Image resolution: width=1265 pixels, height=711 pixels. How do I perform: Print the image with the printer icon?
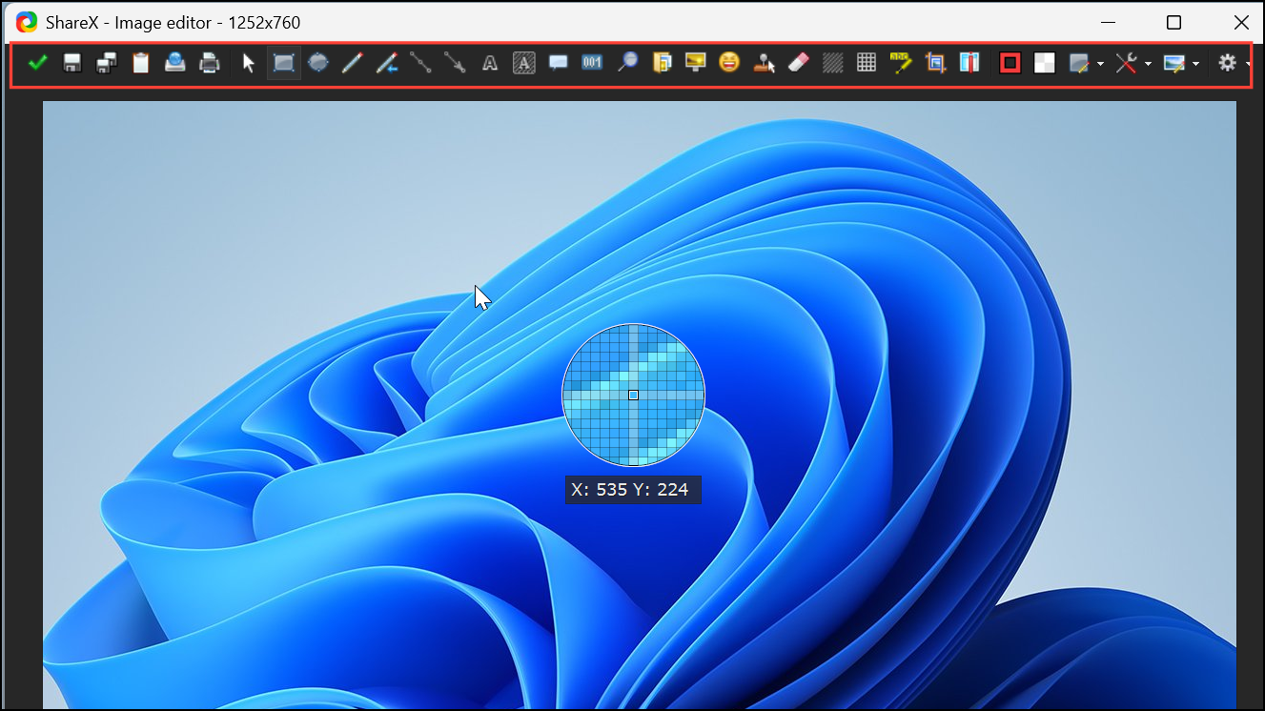tap(210, 63)
